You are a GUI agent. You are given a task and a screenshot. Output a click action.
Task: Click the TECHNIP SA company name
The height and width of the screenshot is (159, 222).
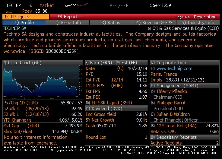coord(15,28)
